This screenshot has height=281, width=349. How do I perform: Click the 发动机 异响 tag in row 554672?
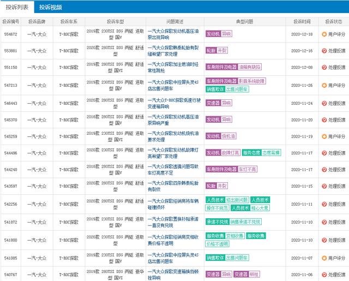point(219,34)
